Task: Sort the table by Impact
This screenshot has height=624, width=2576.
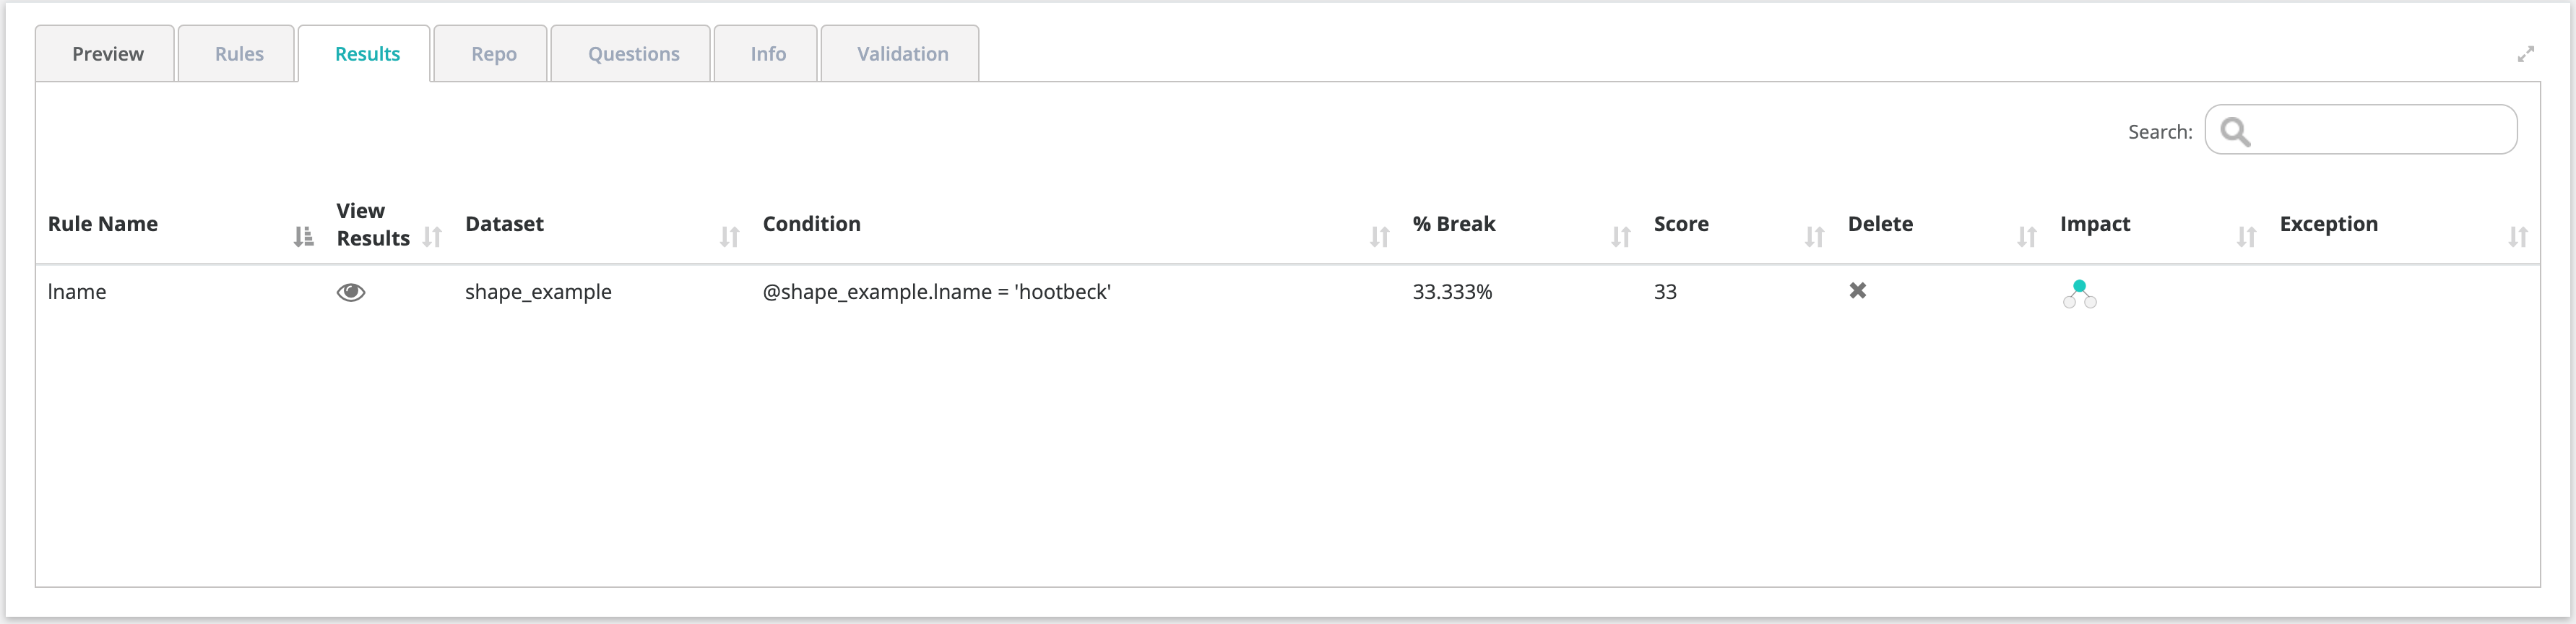Action: tap(2247, 237)
